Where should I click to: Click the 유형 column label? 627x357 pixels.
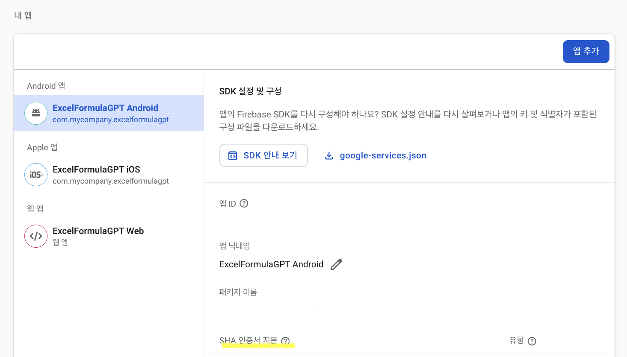point(517,340)
